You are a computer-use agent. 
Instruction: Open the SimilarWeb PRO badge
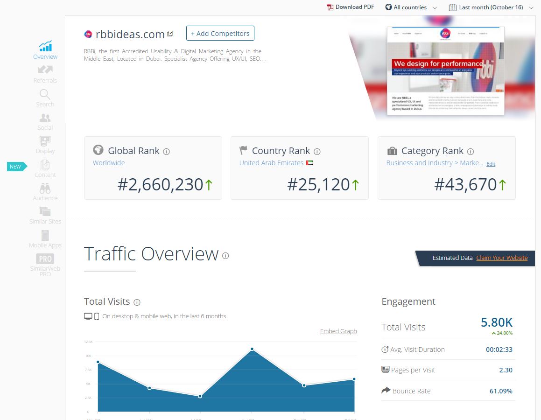[x=45, y=259]
